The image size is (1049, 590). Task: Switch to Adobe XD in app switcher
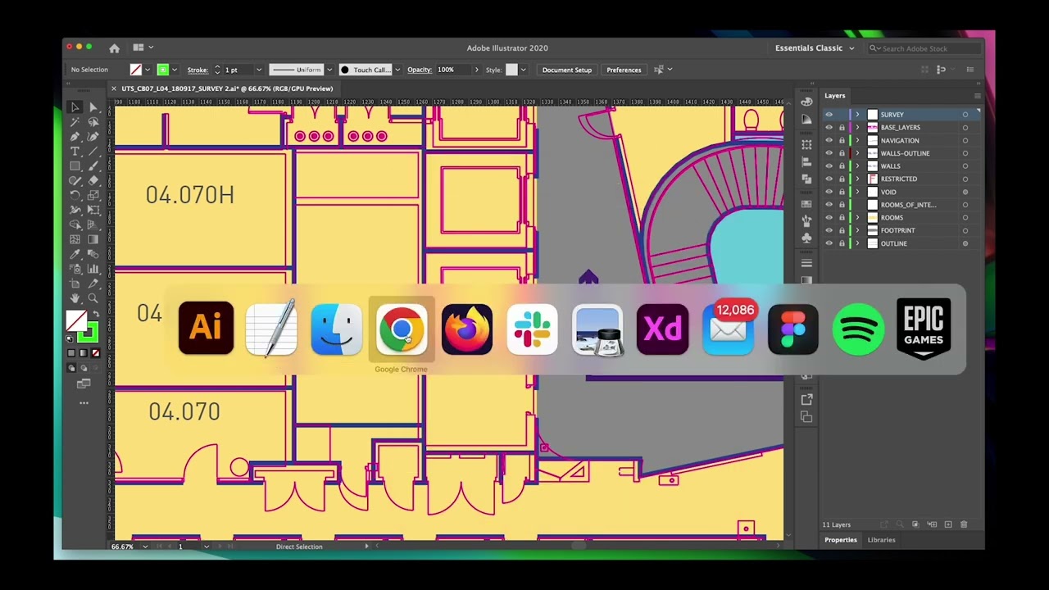pos(662,329)
